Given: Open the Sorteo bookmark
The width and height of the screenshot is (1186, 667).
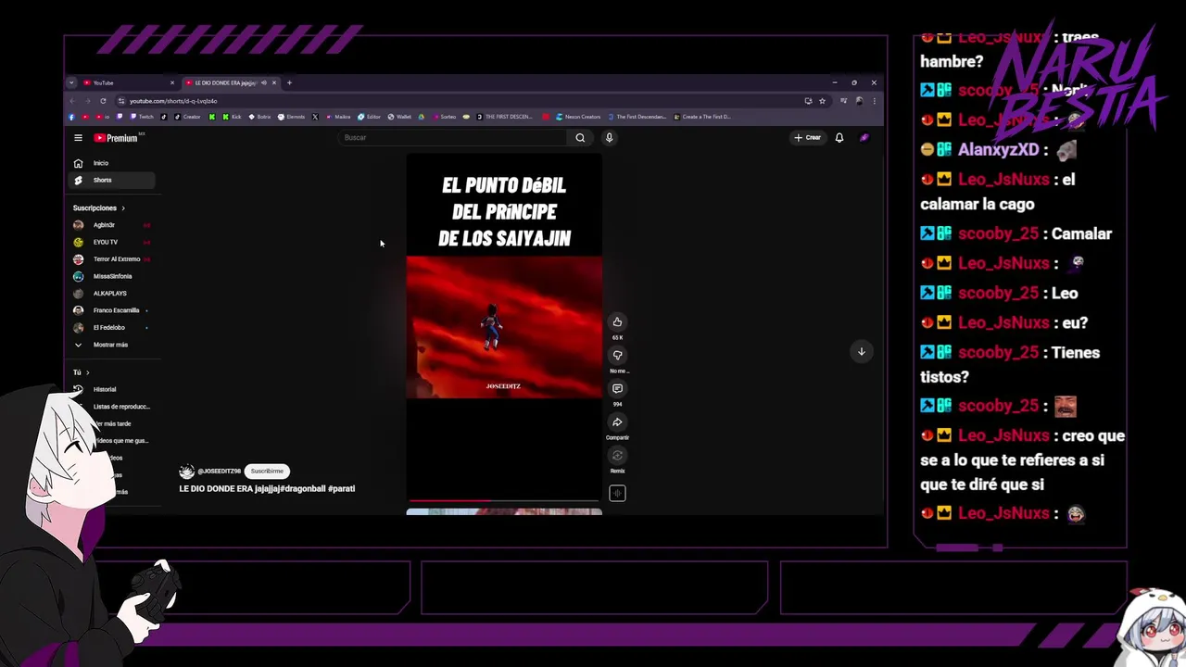Looking at the screenshot, I should 444,117.
